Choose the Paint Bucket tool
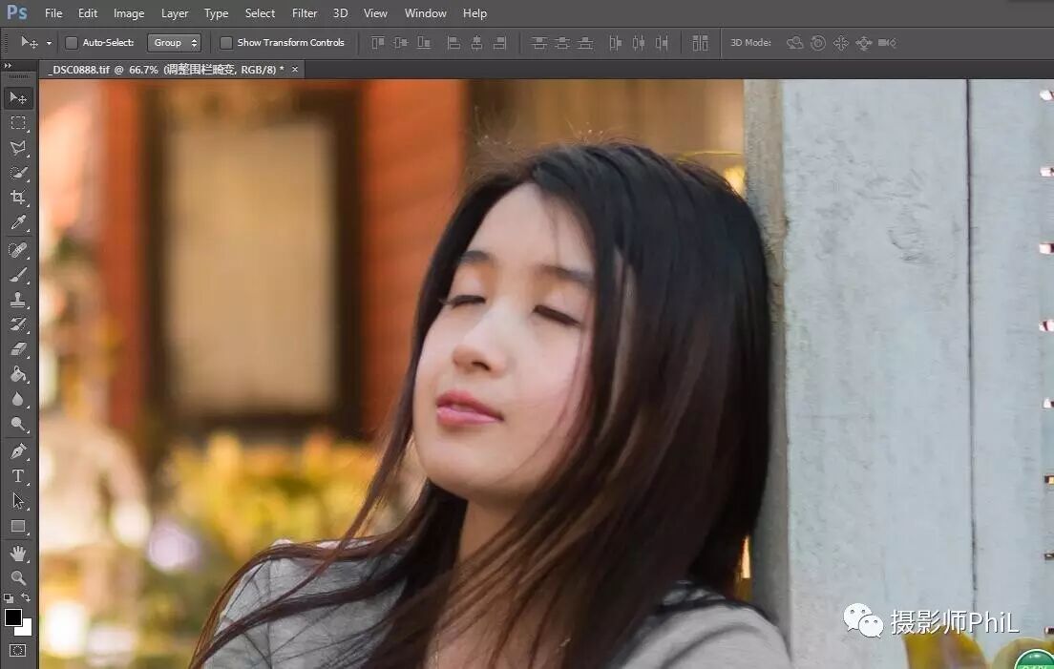Image resolution: width=1054 pixels, height=669 pixels. [x=18, y=374]
